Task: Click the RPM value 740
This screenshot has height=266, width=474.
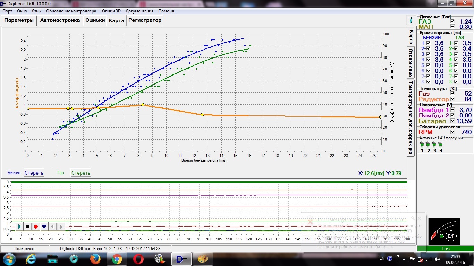Action: tap(467, 132)
